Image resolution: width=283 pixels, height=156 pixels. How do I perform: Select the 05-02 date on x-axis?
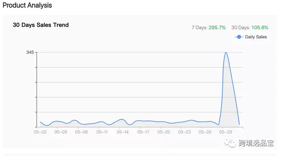click(x=40, y=132)
